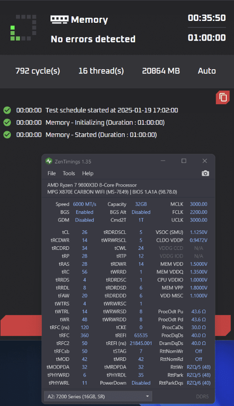Viewport: 234px width, 406px height.
Task: Click the AMD Ryzen 7 9800X3D processor name
Action: [92, 185]
